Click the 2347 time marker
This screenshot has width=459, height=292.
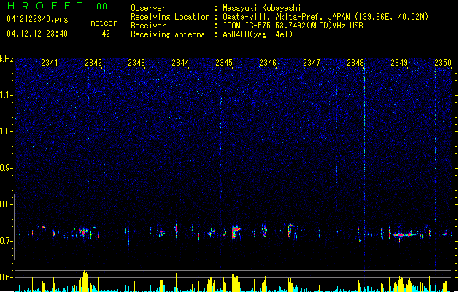(312, 63)
